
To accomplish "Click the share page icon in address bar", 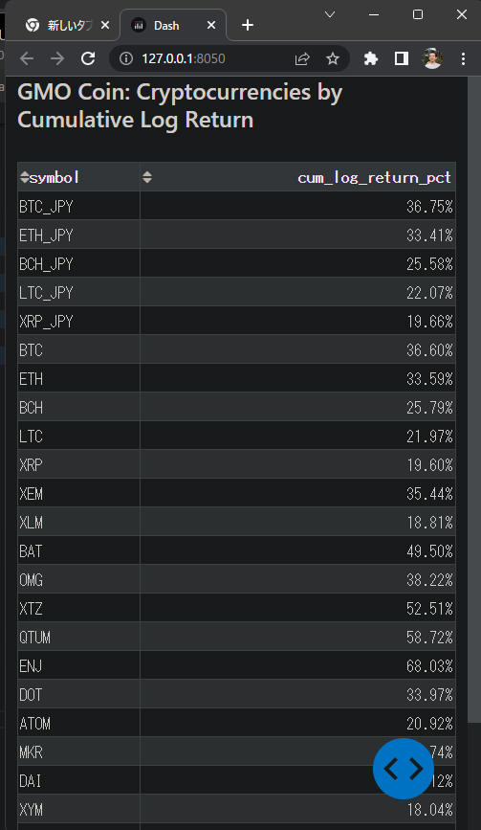I will pyautogui.click(x=302, y=58).
